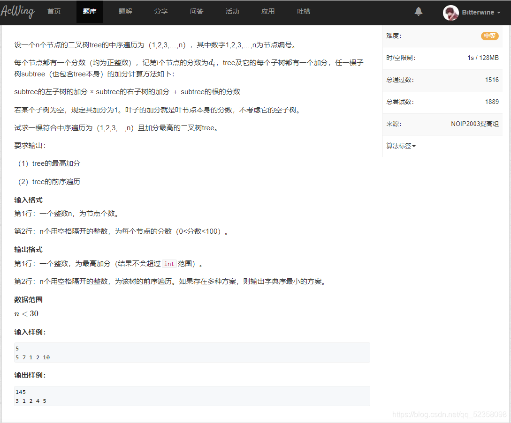Expand the 算法标签 dropdown
The height and width of the screenshot is (423, 511).
pos(401,146)
